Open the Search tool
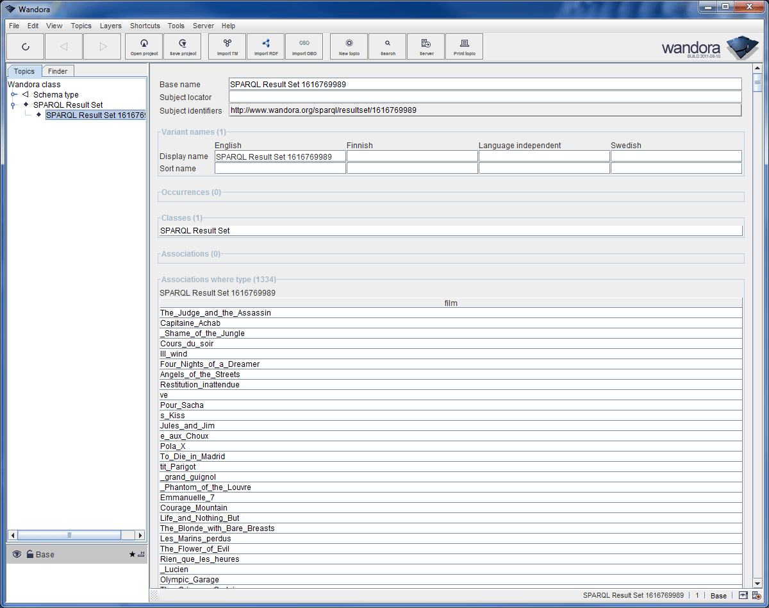 pyautogui.click(x=387, y=46)
